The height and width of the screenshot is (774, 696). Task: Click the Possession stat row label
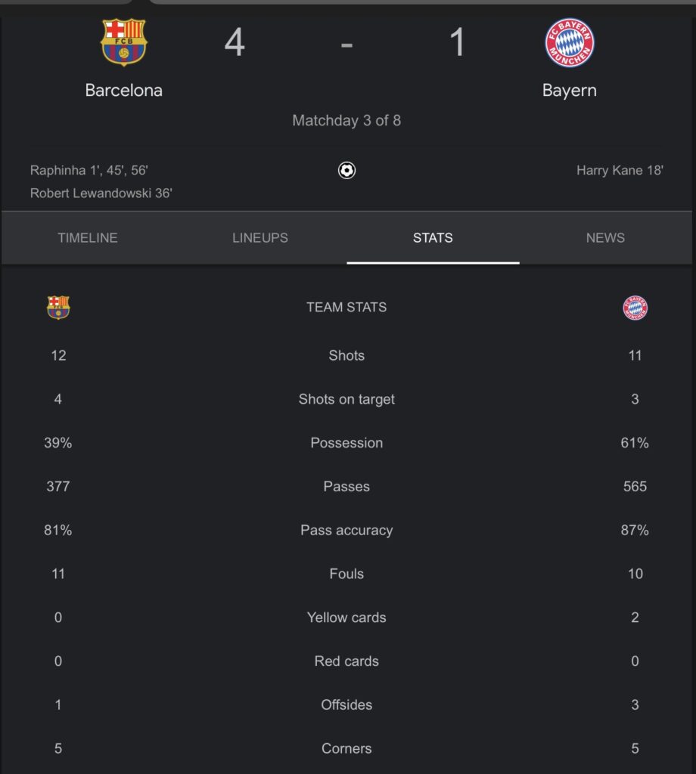tap(346, 443)
